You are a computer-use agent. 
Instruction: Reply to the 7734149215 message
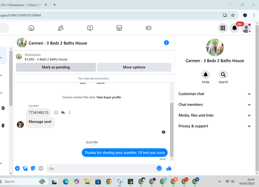(x=63, y=113)
